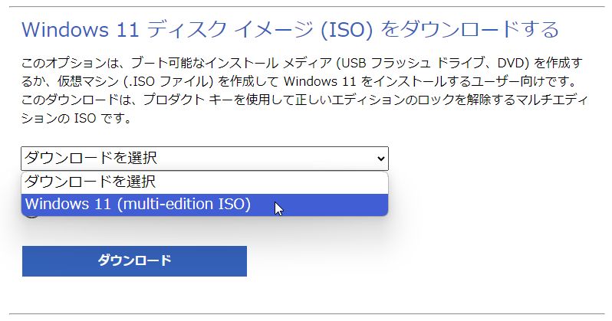The image size is (612, 321).
Task: Click the horizontal divider below the download button
Action: (306, 313)
